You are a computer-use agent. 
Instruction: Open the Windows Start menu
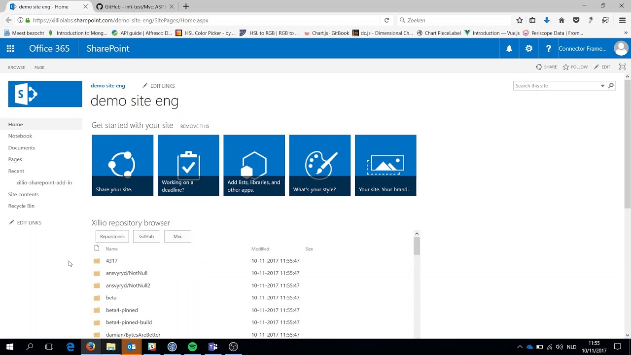click(10, 347)
